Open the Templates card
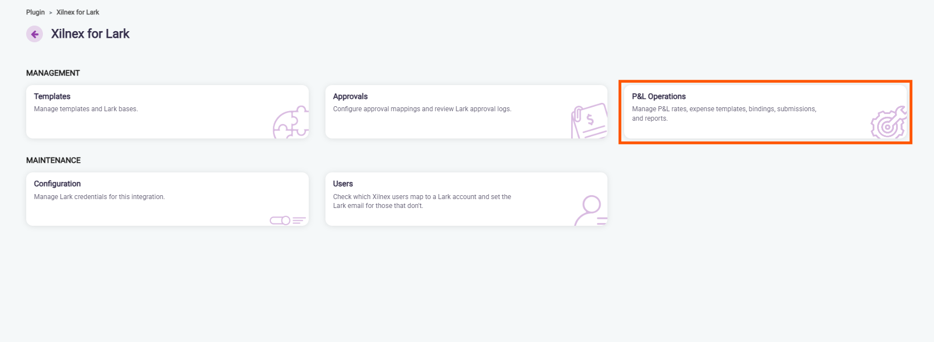Image resolution: width=934 pixels, height=342 pixels. (x=167, y=112)
